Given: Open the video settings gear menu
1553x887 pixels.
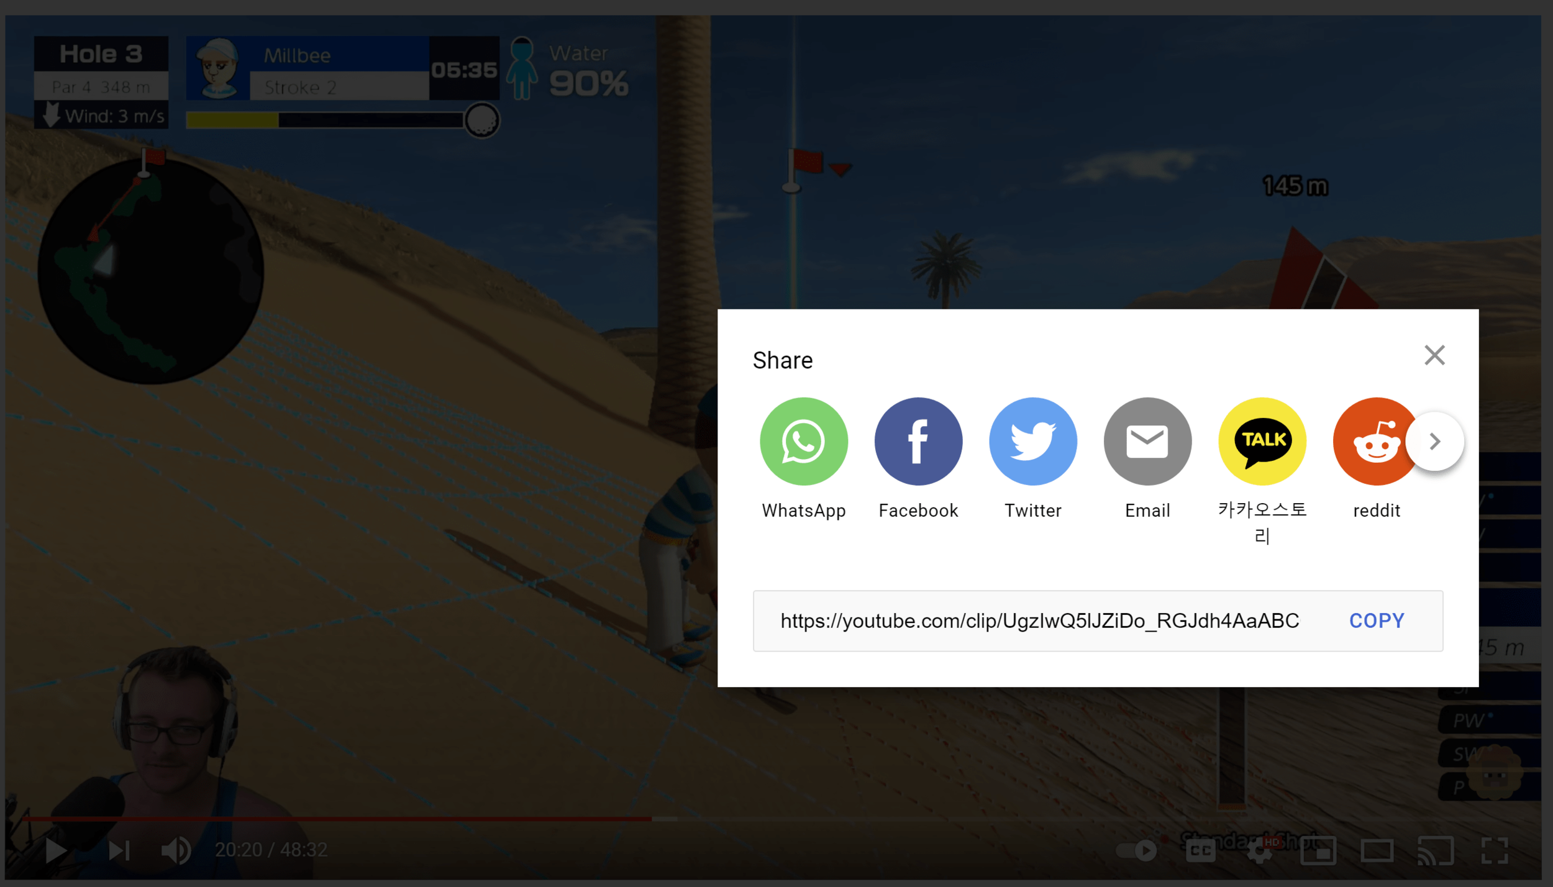Looking at the screenshot, I should click(x=1259, y=850).
